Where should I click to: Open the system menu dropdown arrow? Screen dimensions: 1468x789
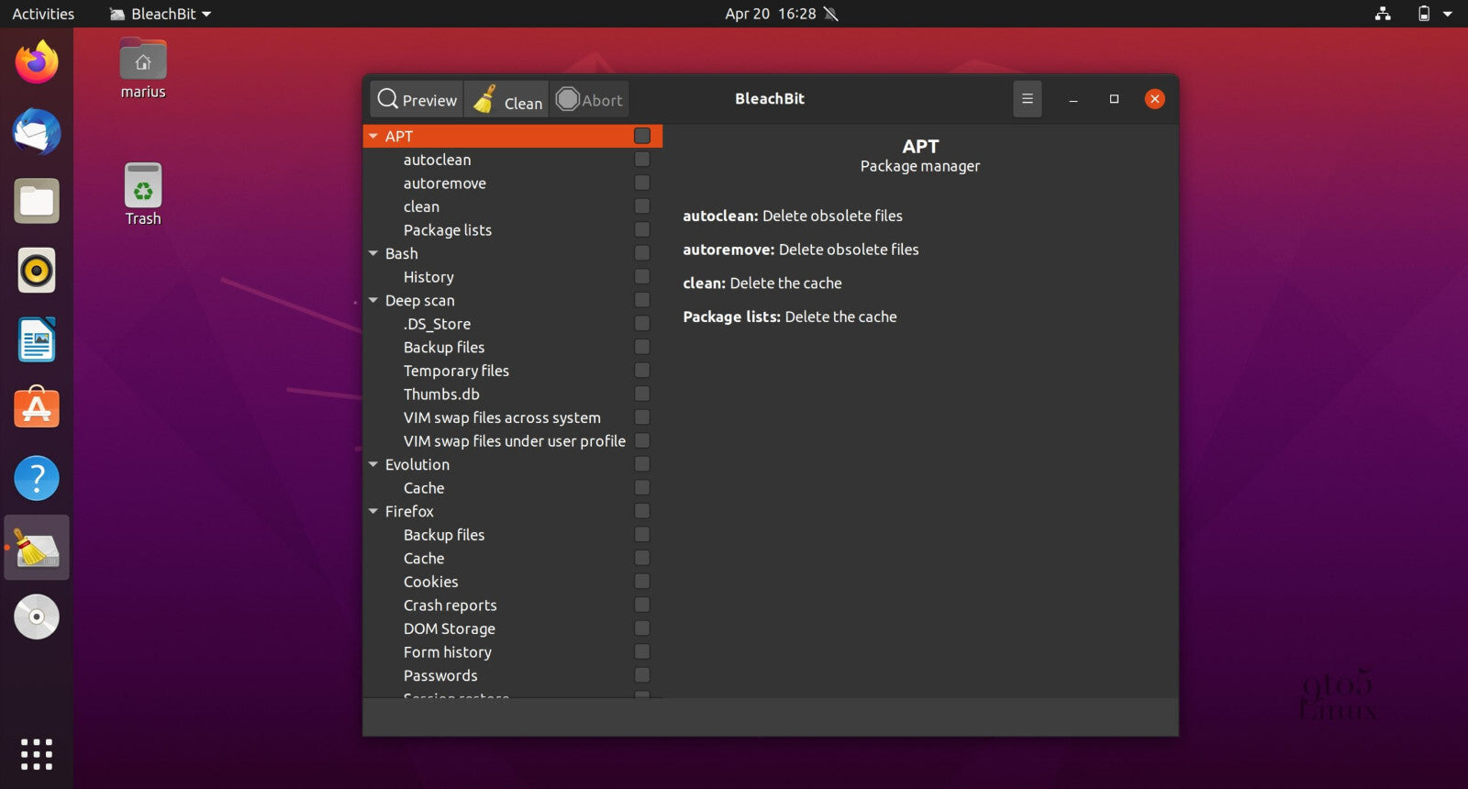[1448, 14]
